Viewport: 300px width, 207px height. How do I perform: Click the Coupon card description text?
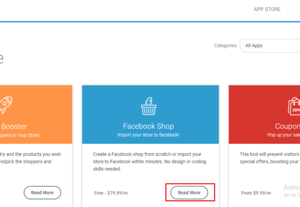click(x=270, y=158)
